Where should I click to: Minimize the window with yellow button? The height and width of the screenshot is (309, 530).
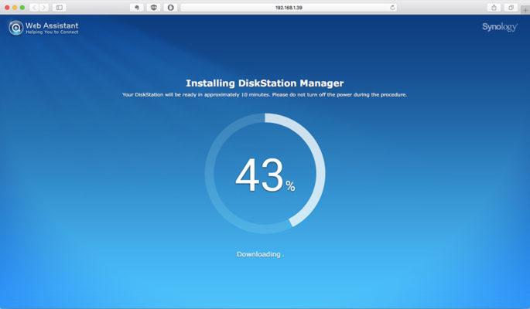pyautogui.click(x=15, y=8)
